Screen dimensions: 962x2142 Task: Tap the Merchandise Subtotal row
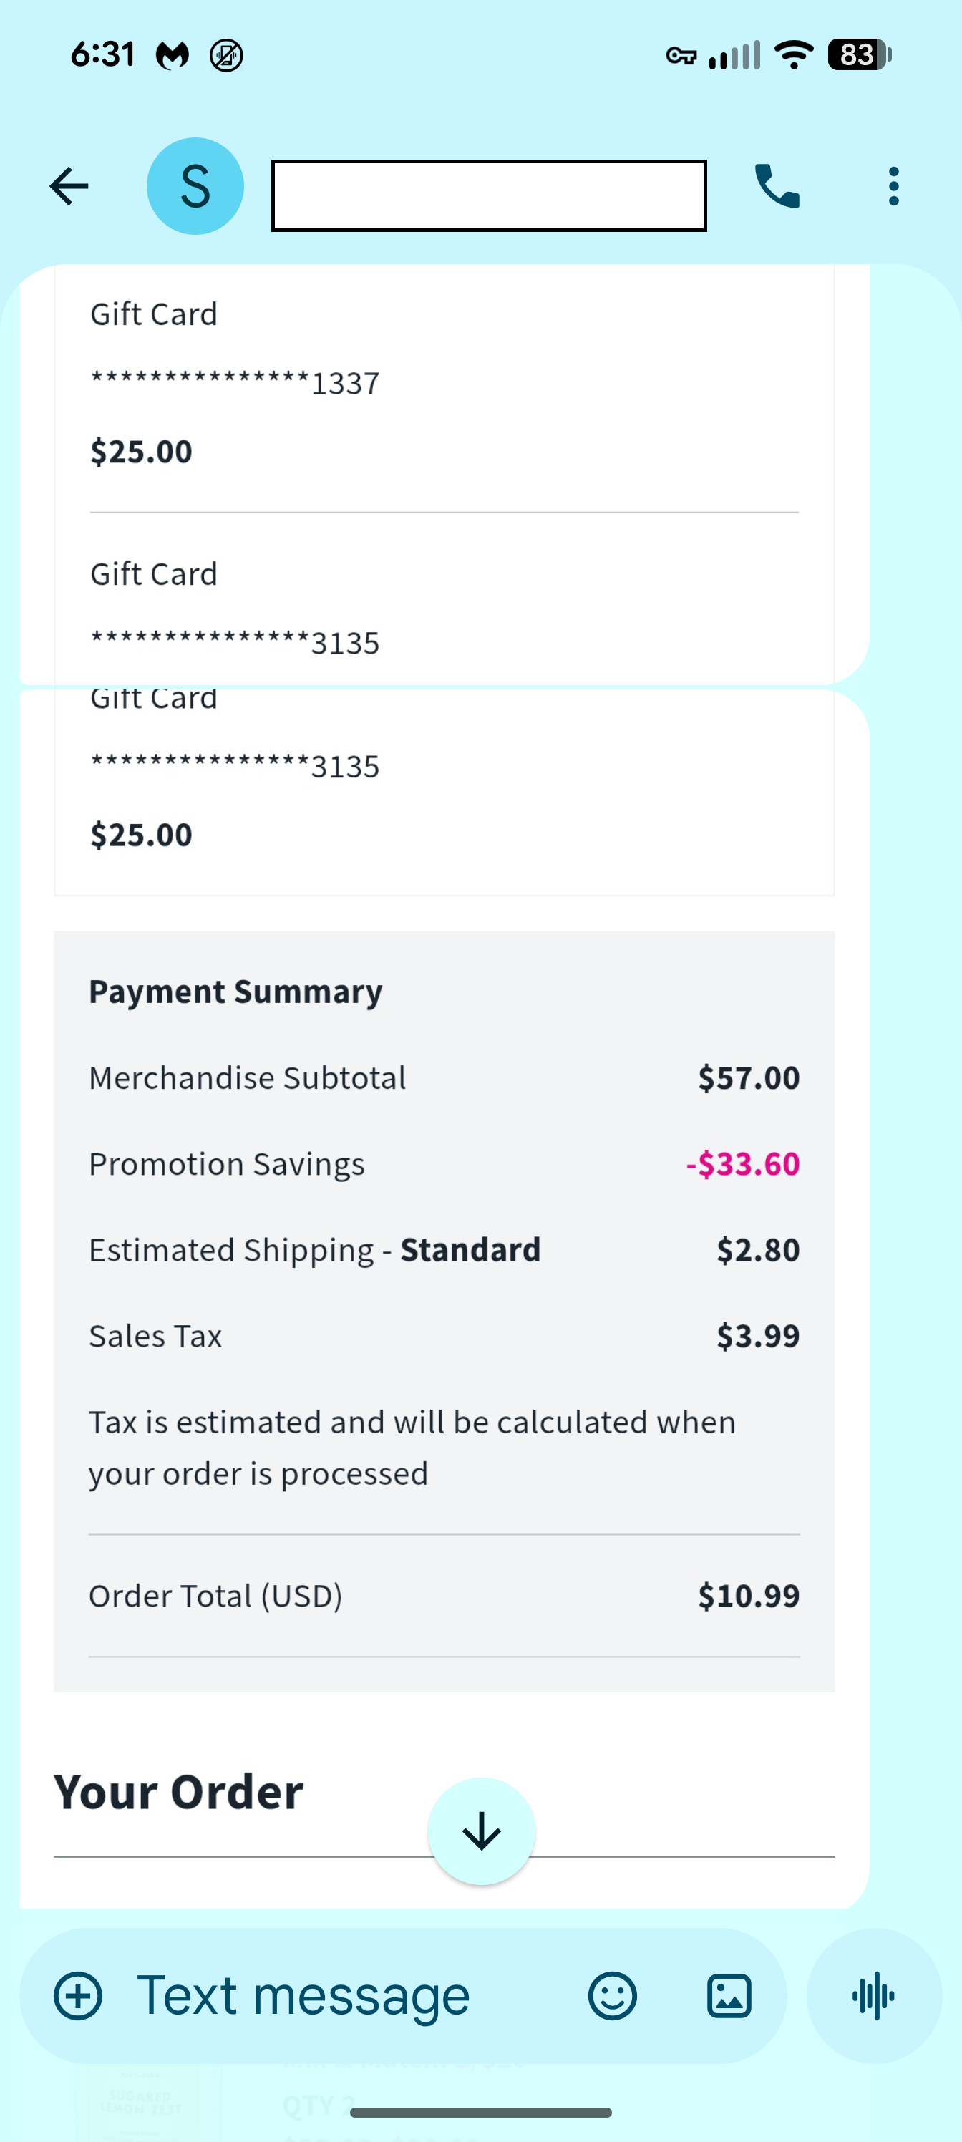(x=444, y=1077)
